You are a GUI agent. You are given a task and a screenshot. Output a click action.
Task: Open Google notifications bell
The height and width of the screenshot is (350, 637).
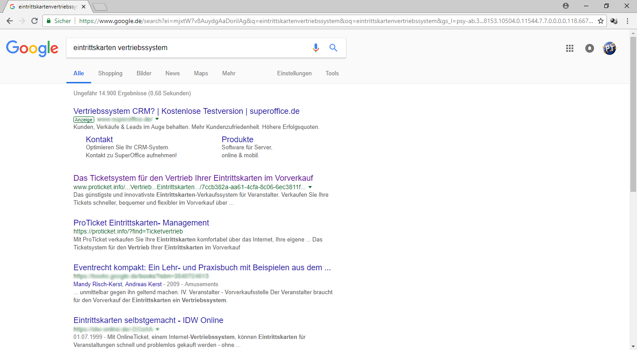(590, 48)
